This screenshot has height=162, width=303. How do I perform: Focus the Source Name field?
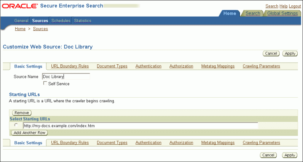66,76
